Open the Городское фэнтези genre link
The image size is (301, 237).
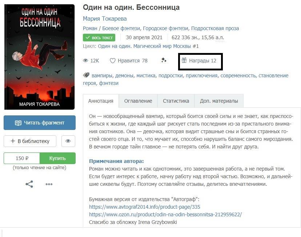pos(165,28)
